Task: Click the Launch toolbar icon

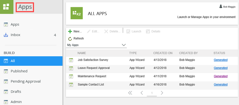Action: [x=128, y=32]
